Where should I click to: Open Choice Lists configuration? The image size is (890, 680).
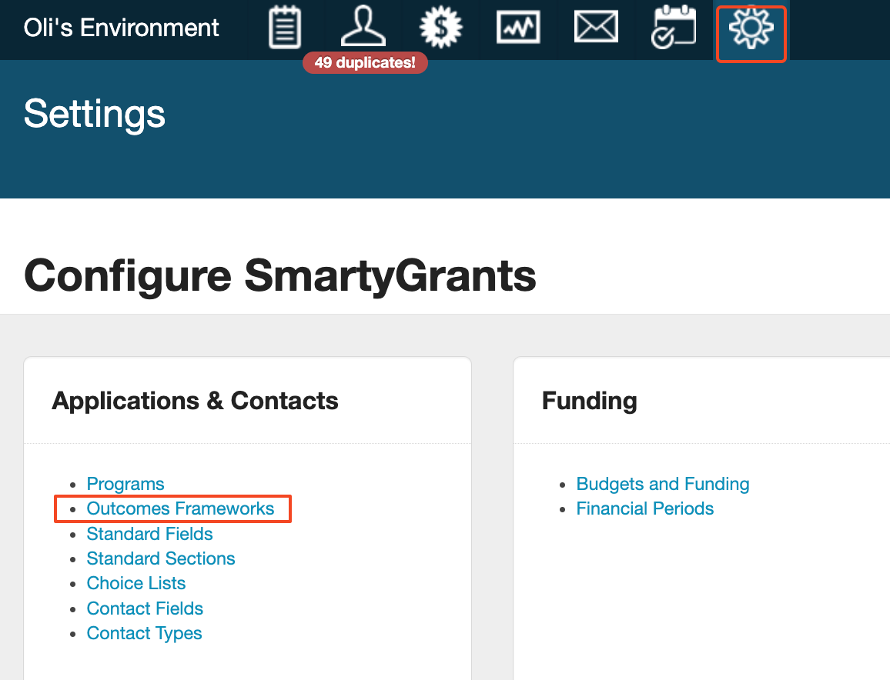coord(136,583)
